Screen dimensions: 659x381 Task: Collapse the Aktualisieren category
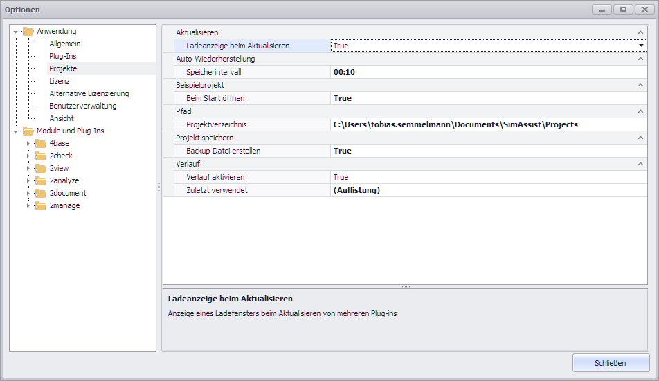pos(640,32)
